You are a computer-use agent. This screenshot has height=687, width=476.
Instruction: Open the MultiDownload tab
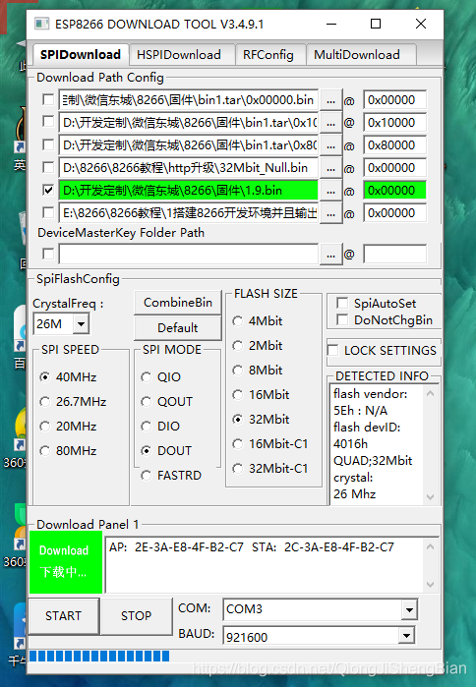[360, 54]
